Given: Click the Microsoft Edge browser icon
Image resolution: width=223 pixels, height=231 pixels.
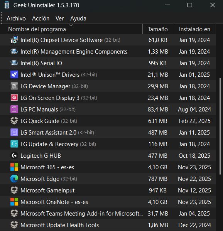Looking at the screenshot, I should click(x=14, y=179).
